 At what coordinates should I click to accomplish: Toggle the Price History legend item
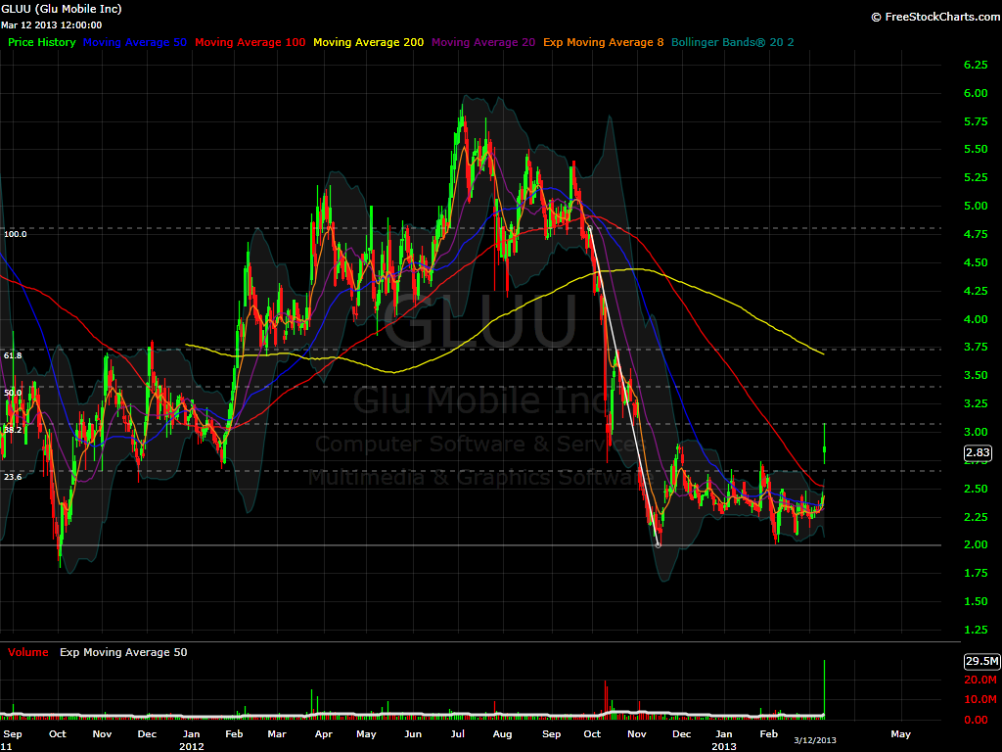(x=41, y=42)
